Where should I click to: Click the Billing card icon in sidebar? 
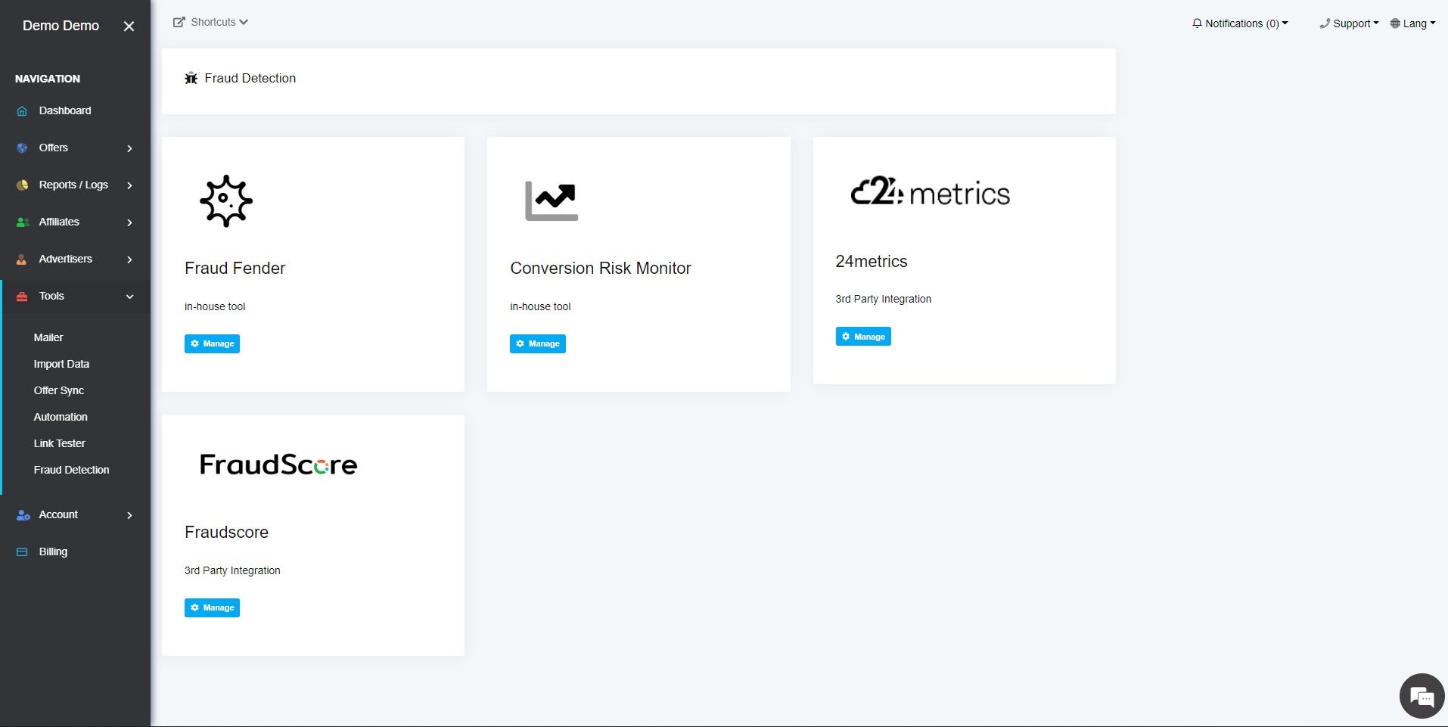coord(22,552)
